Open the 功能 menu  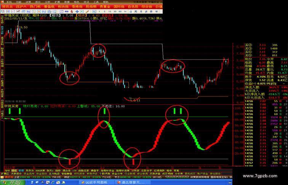click(x=19, y=2)
